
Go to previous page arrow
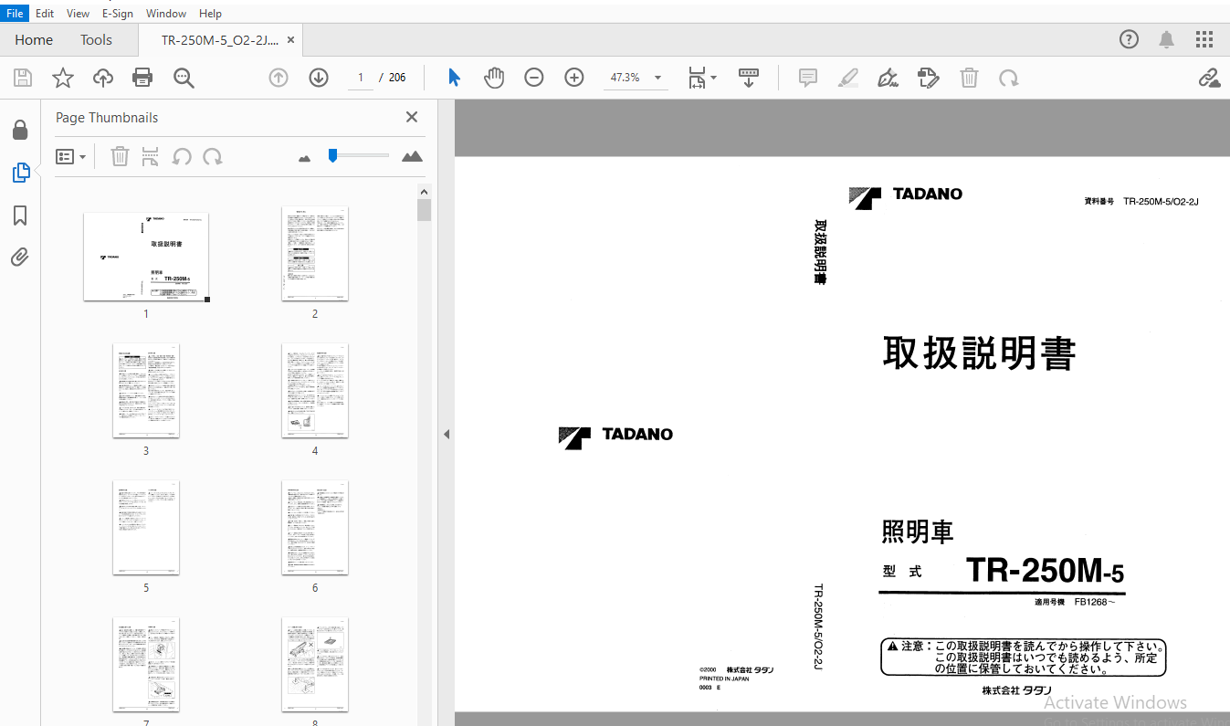(279, 78)
